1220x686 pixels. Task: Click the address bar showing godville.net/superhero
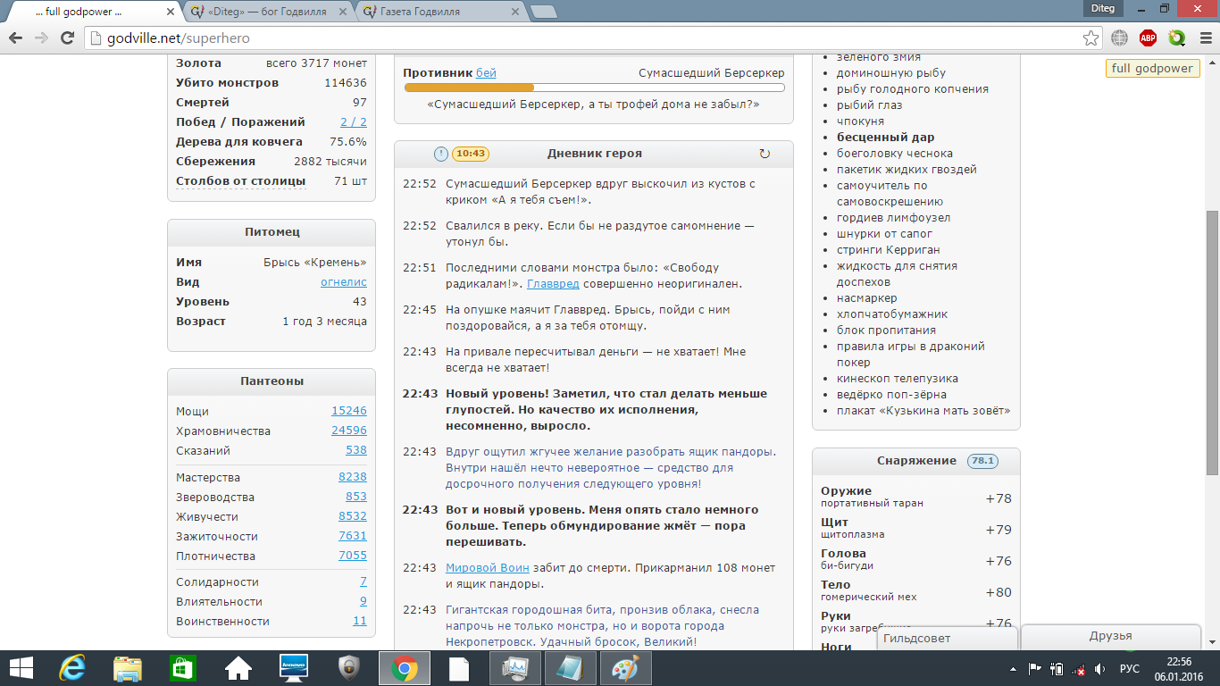pyautogui.click(x=581, y=38)
